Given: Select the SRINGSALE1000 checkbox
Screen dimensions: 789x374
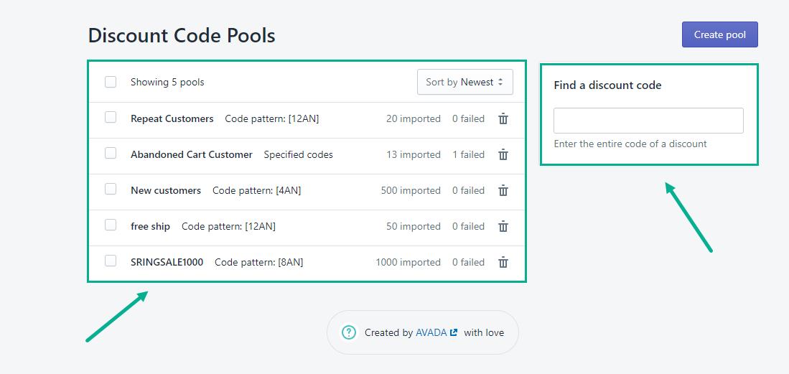Looking at the screenshot, I should 111,261.
